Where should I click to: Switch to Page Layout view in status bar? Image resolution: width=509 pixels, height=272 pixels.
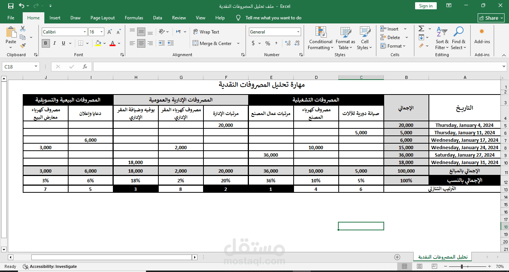pos(420,266)
